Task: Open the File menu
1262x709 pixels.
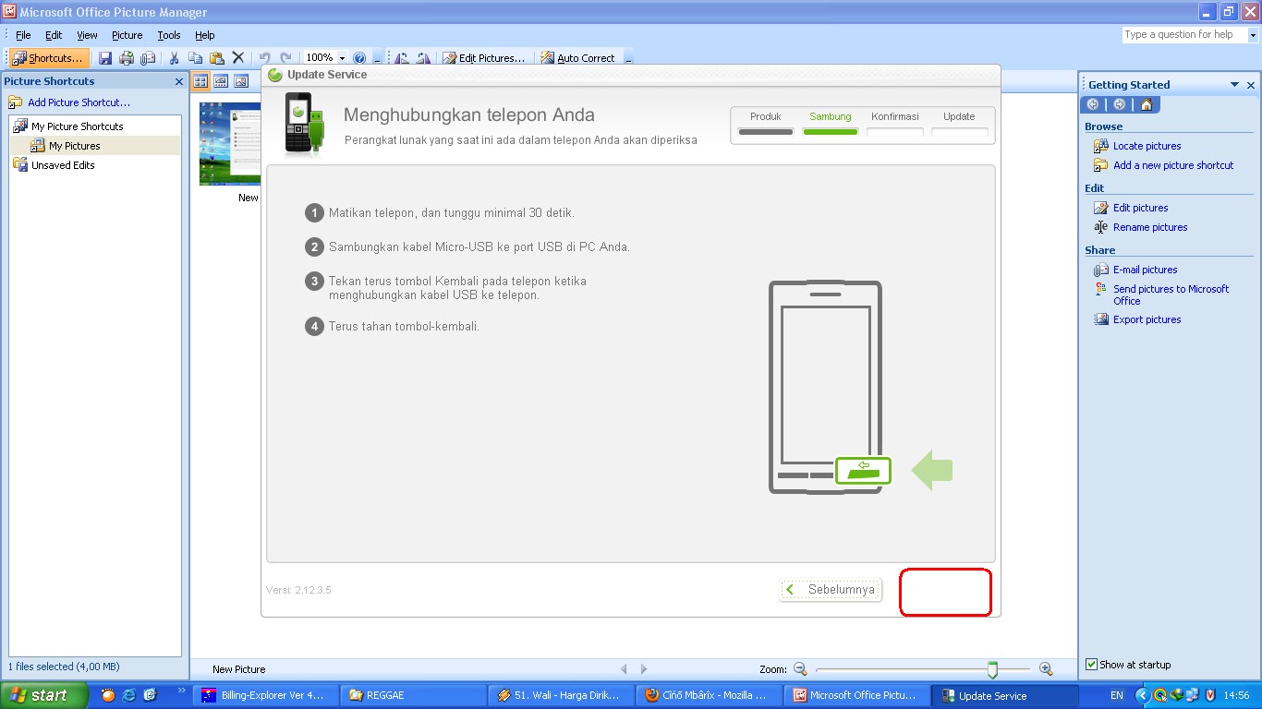Action: coord(23,35)
